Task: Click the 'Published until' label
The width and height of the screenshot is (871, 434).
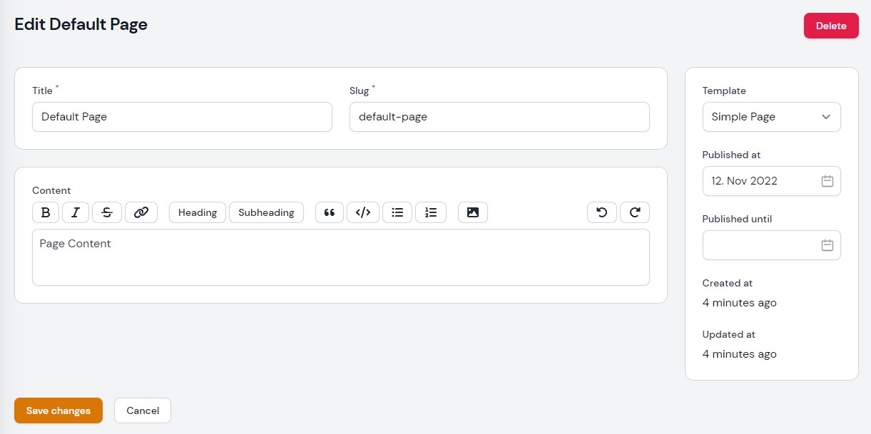Action: click(737, 219)
